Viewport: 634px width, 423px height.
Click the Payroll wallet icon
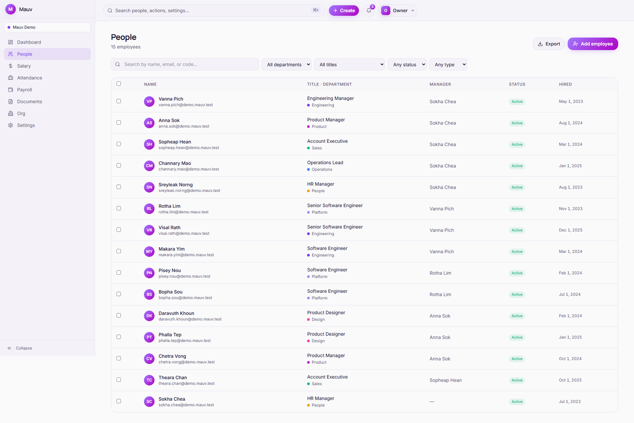11,90
